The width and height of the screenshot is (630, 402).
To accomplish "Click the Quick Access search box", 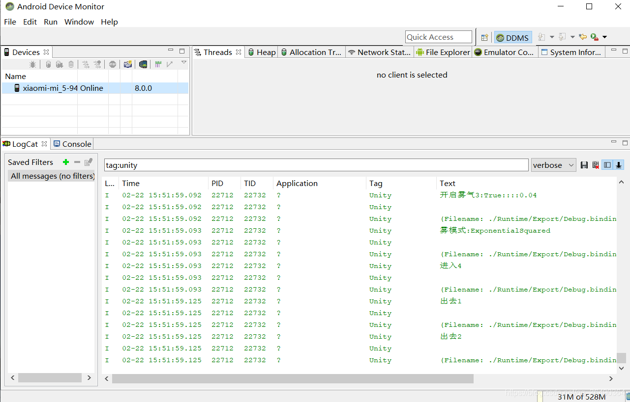I will [439, 37].
